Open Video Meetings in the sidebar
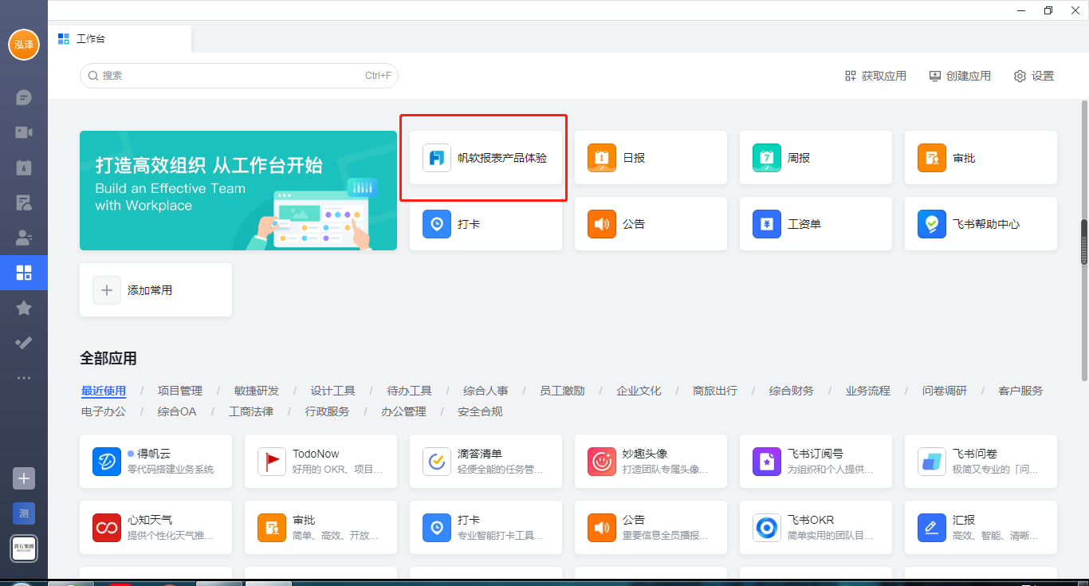The width and height of the screenshot is (1089, 586). click(24, 132)
